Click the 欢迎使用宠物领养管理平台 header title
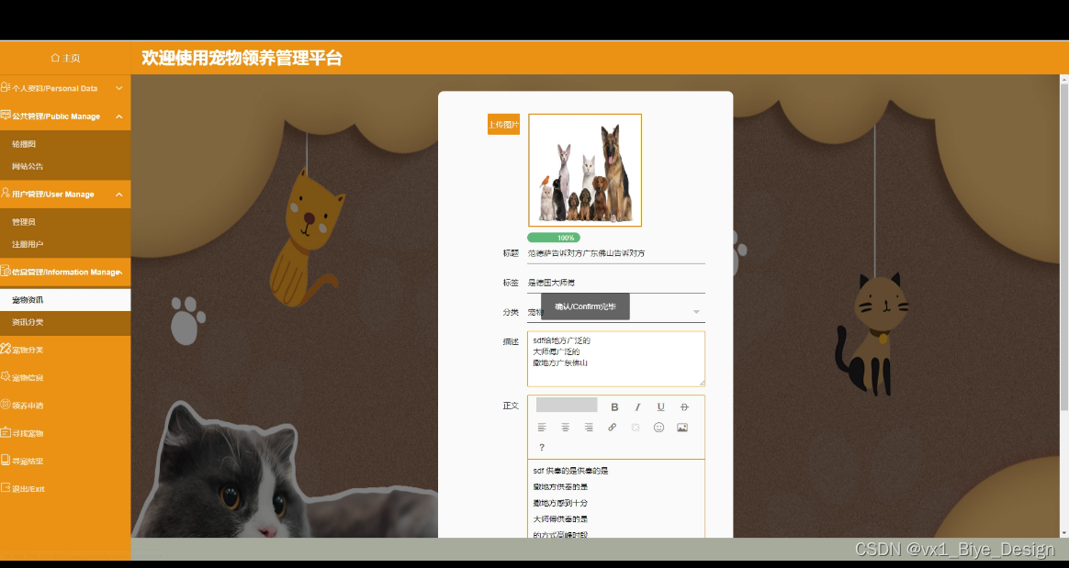 pyautogui.click(x=242, y=58)
